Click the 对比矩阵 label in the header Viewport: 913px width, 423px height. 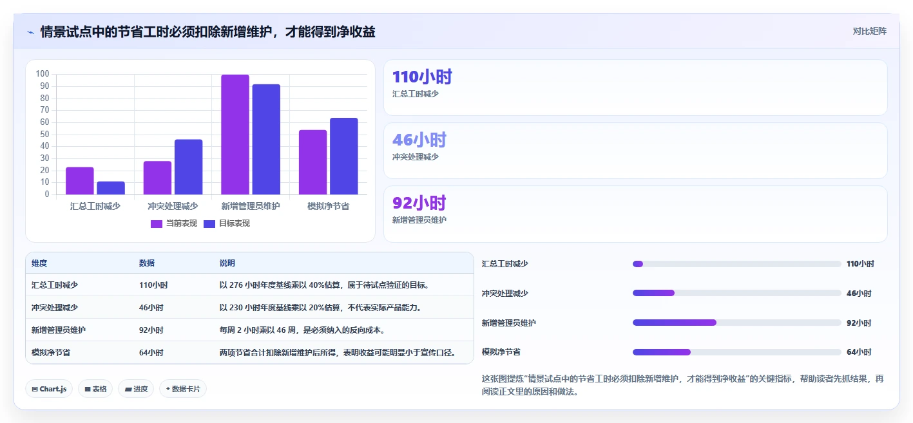(x=869, y=31)
